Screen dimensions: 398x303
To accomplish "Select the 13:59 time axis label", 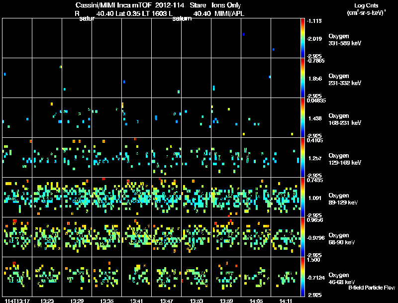I will tap(226, 301).
